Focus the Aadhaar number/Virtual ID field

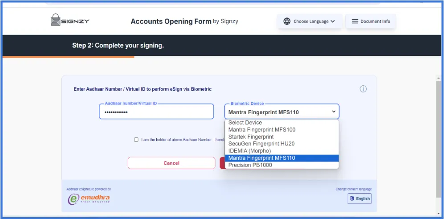tap(156, 111)
